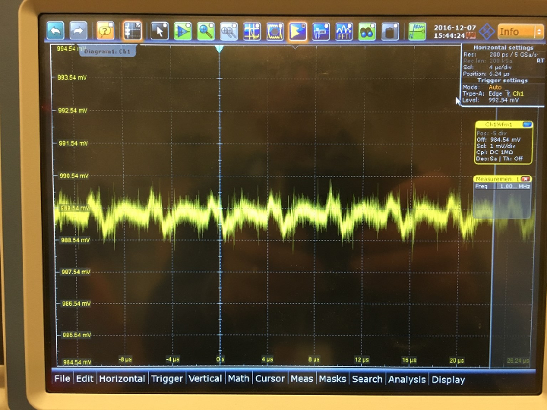Viewport: 547px width, 410px height.
Task: Click the 987.54 mV axis label
Action: click(x=76, y=272)
